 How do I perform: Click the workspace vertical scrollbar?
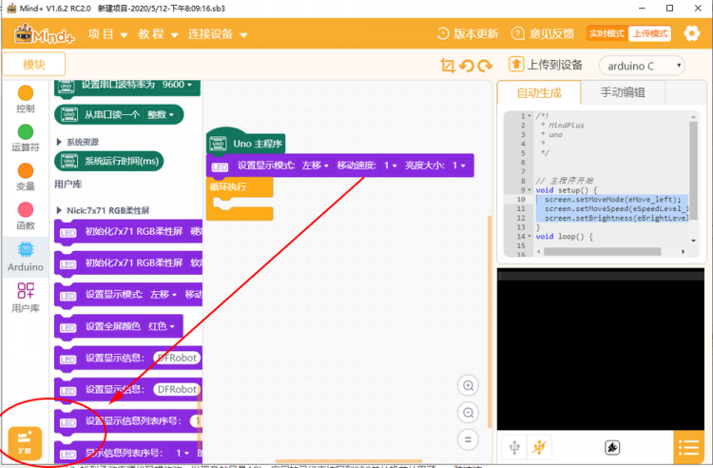coord(490,322)
